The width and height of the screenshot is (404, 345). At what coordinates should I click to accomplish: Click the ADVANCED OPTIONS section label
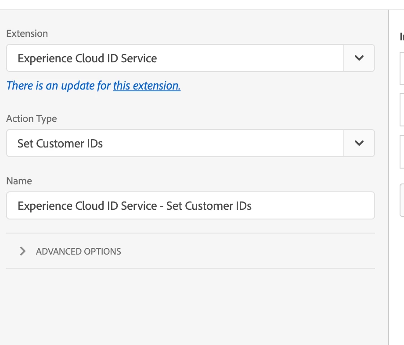click(x=78, y=252)
